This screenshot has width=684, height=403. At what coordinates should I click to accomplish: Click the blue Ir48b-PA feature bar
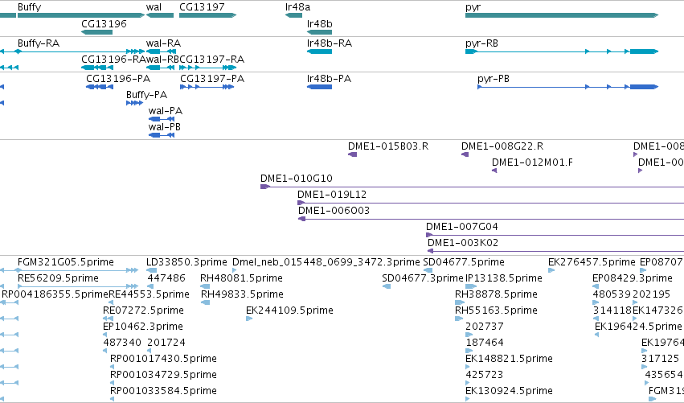pyautogui.click(x=319, y=87)
